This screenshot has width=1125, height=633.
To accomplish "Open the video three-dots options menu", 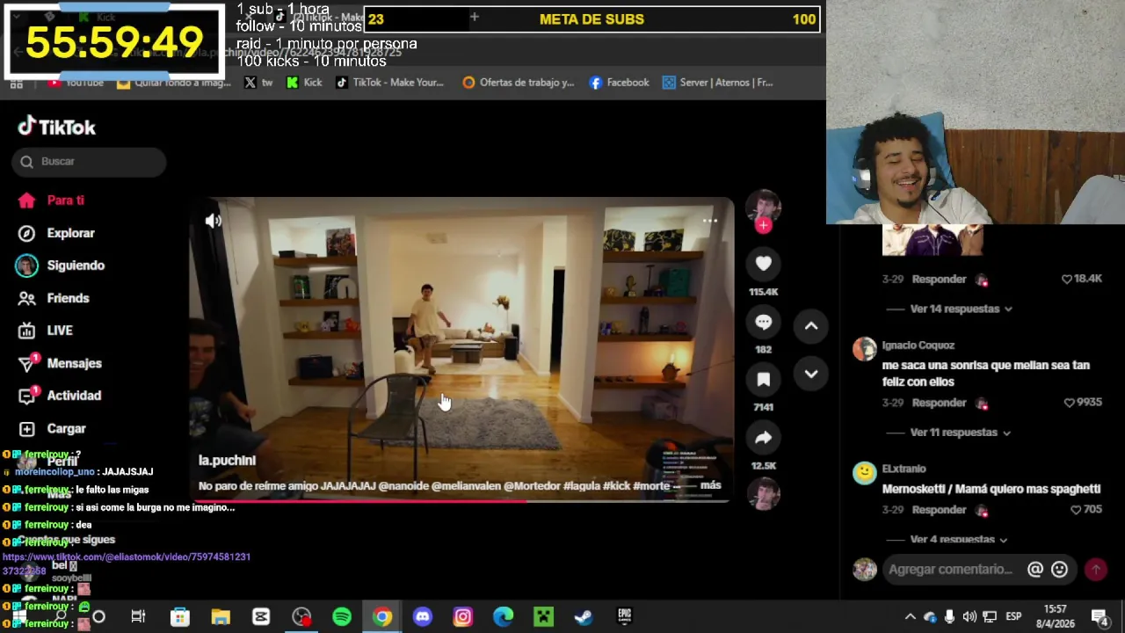I will [710, 221].
